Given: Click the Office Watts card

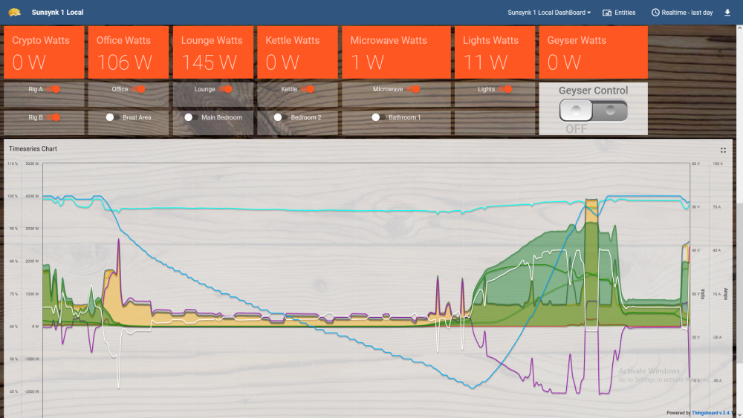Looking at the screenshot, I should pyautogui.click(x=129, y=52).
